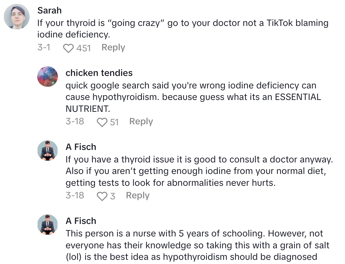Reply to chicken tendies' comment
The height and width of the screenshot is (264, 345).
(x=141, y=122)
